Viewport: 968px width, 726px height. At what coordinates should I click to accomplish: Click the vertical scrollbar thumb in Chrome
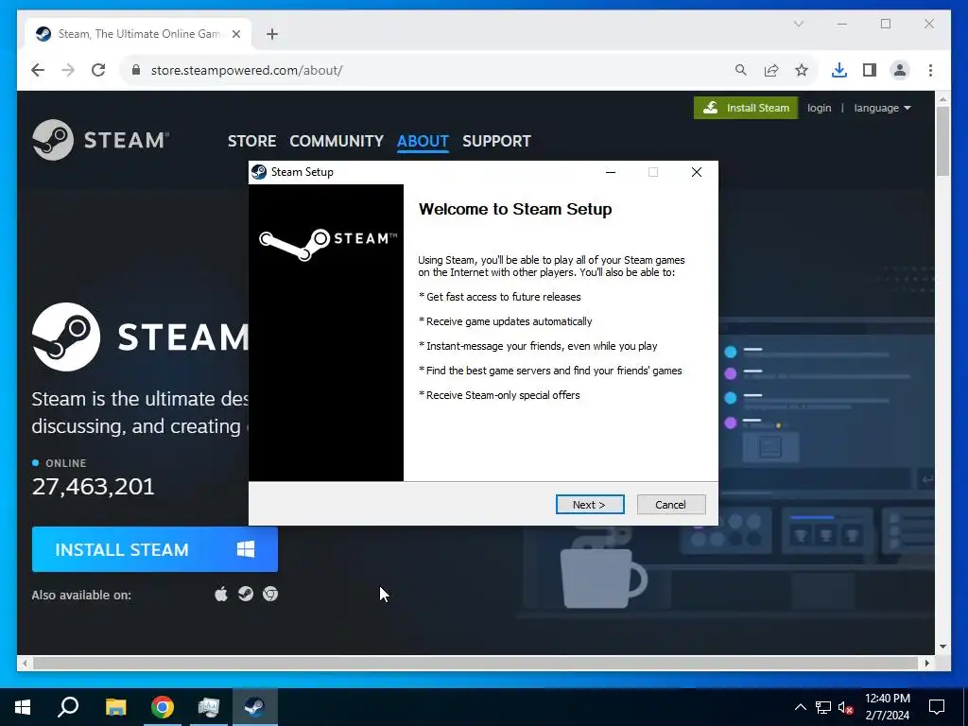[942, 142]
